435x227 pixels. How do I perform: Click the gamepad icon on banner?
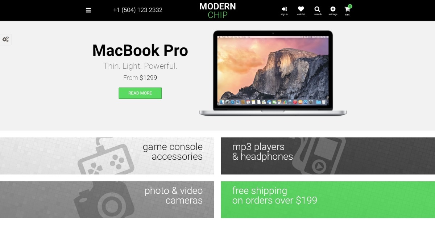(106, 158)
